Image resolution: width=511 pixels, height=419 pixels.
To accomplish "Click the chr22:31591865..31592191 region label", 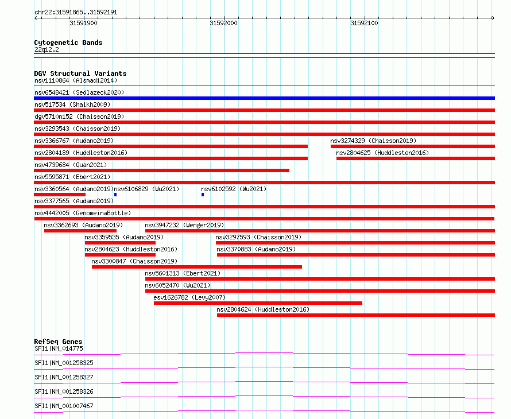I will [x=76, y=13].
